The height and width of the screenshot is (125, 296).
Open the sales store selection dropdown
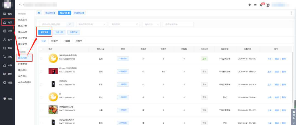[178, 24]
